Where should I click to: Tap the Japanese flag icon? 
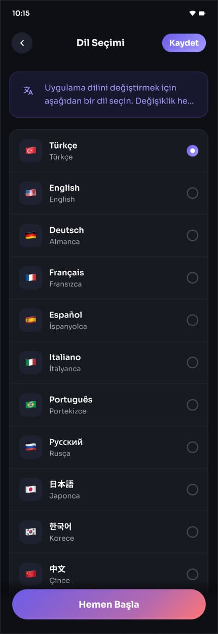pyautogui.click(x=30, y=489)
